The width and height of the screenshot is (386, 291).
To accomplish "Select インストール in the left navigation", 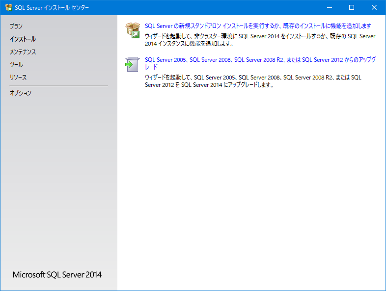I will pos(23,39).
